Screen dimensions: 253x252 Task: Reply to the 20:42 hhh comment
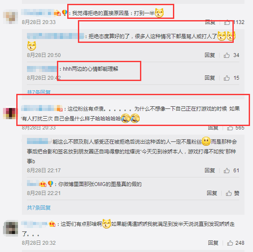[210, 78]
